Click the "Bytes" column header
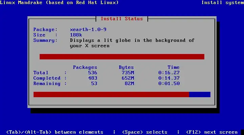Image resolution: width=244 pixels, height=135 pixels. tap(126, 67)
